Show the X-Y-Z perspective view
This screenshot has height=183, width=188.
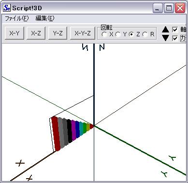pyautogui.click(x=83, y=33)
